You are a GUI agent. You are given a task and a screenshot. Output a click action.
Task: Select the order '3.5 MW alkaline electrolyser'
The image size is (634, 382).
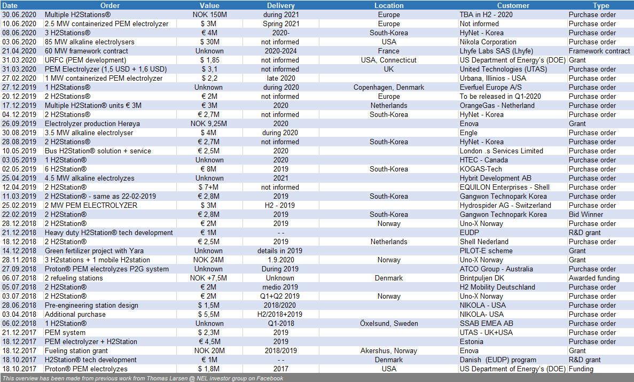click(x=89, y=132)
